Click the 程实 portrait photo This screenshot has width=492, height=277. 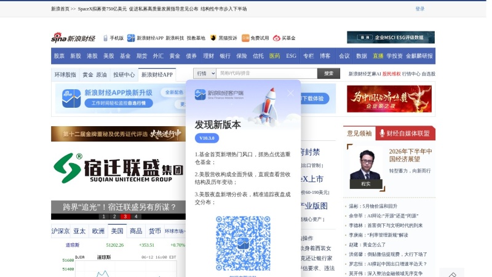click(365, 168)
